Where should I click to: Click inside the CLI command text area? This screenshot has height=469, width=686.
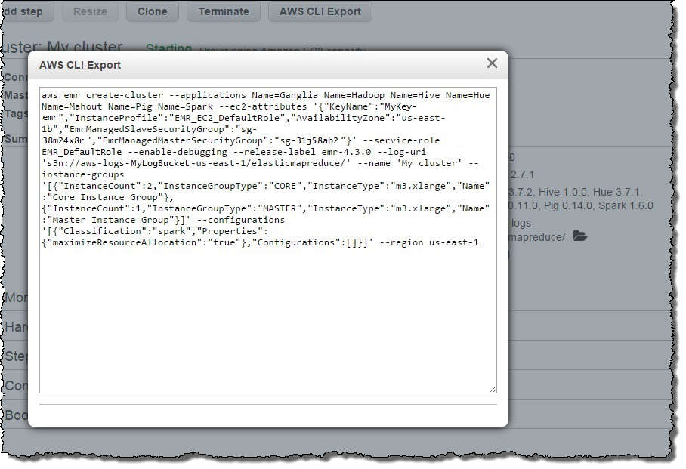(x=267, y=317)
